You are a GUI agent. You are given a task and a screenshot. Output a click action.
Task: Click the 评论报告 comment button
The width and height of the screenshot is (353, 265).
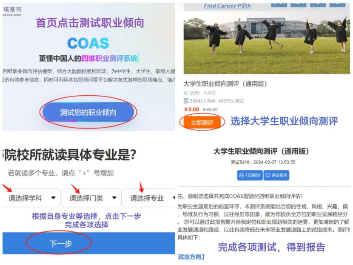coord(276,175)
